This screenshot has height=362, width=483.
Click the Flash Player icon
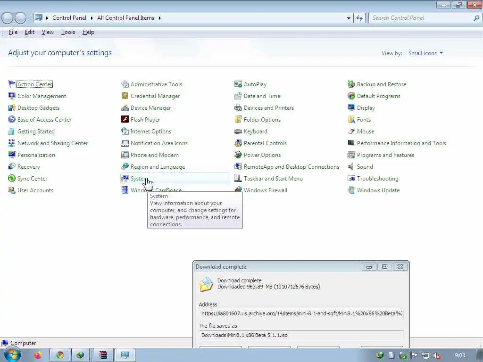click(125, 119)
